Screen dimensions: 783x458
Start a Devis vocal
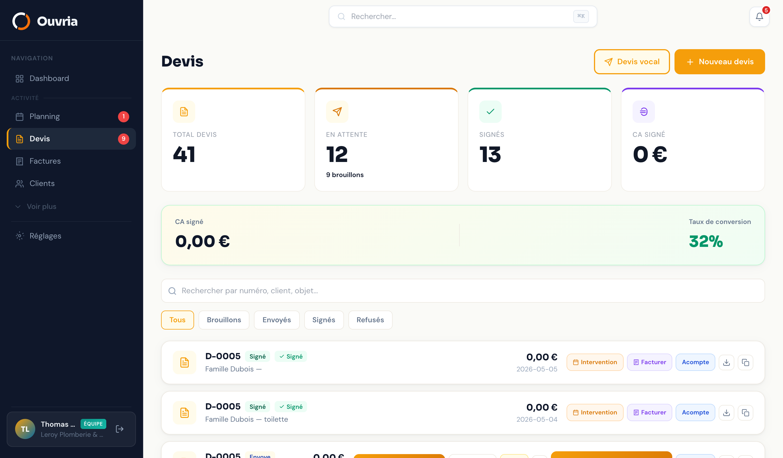tap(632, 62)
